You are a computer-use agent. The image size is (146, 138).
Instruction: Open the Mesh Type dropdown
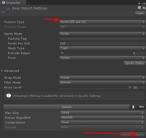pos(102,48)
